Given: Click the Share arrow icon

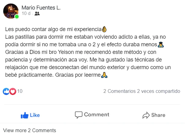Looking at the screenshot, I should [x=146, y=115].
